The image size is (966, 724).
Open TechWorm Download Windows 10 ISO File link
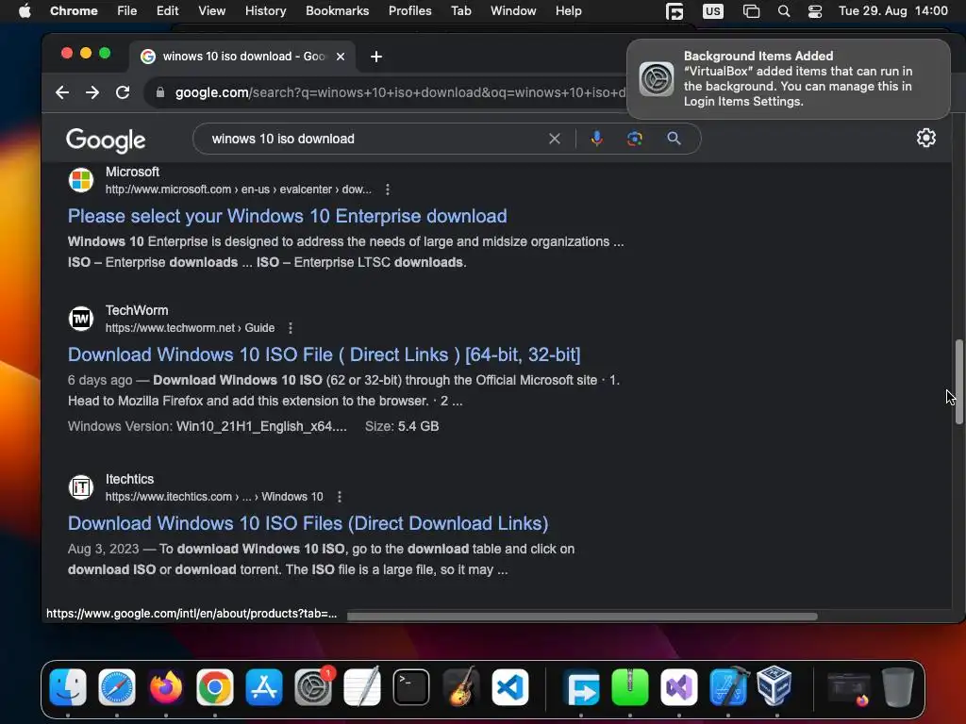(325, 354)
